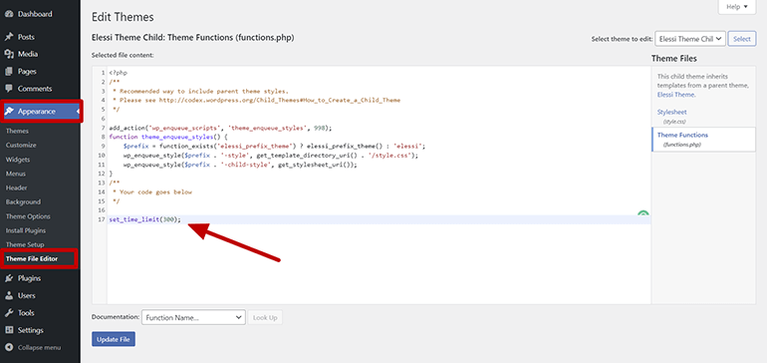Screen dimensions: 767x363
Task: Click the Pages document icon
Action: pyautogui.click(x=9, y=72)
